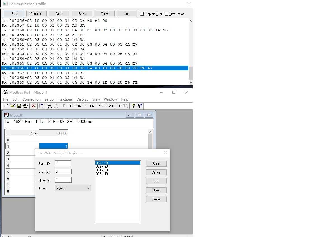Click Cancel in Write Multiple Registers dialog
322x237 pixels.
pos(156,172)
